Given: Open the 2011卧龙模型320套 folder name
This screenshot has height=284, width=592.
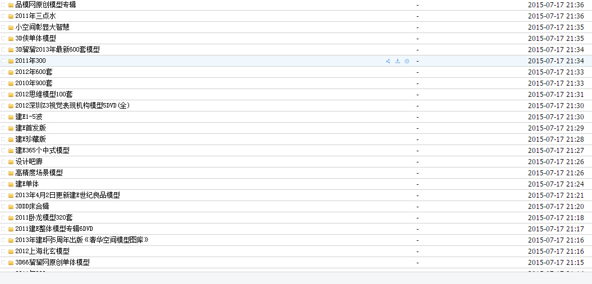Looking at the screenshot, I should tap(44, 218).
